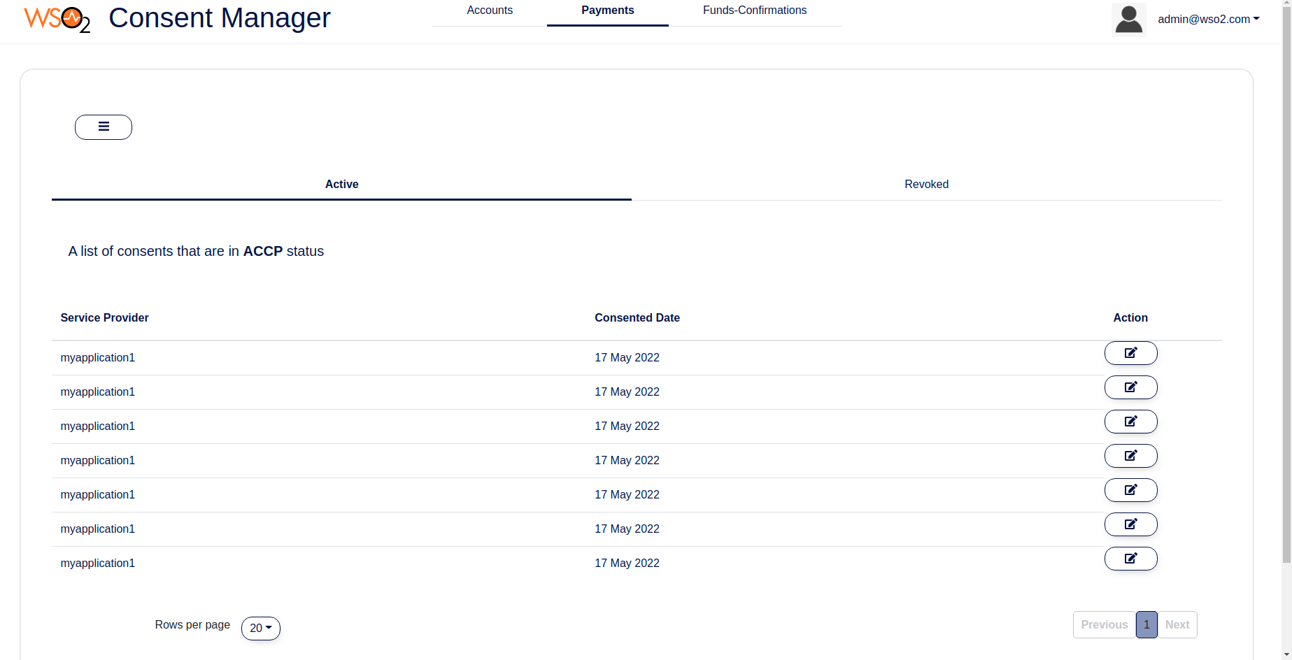Edit consent in the fifth table row
This screenshot has height=660, width=1292.
tap(1130, 490)
